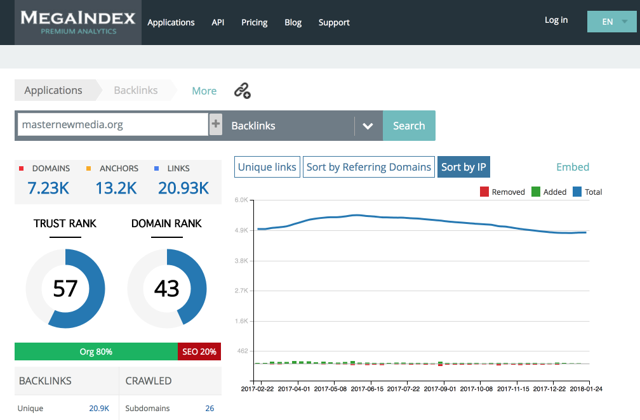The height and width of the screenshot is (420, 640).
Task: Click the green Org 80% bar
Action: pos(97,351)
